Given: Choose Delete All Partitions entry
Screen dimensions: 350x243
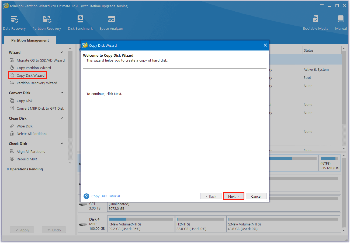Looking at the screenshot, I should (32, 134).
